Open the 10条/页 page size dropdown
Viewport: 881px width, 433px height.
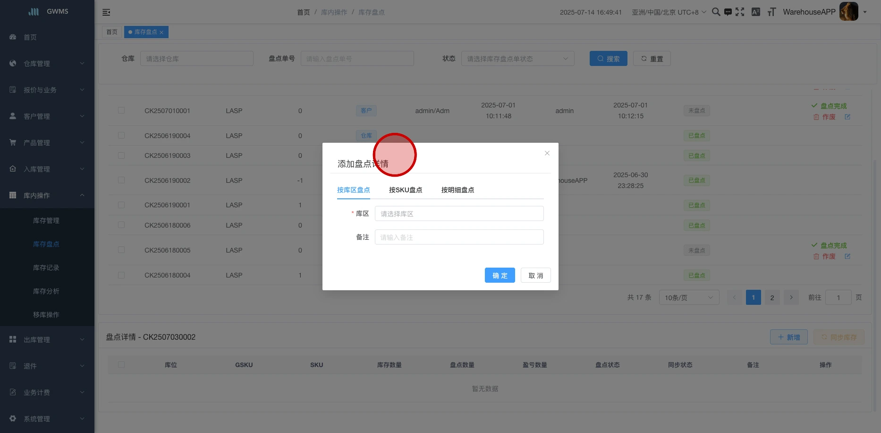pos(688,298)
